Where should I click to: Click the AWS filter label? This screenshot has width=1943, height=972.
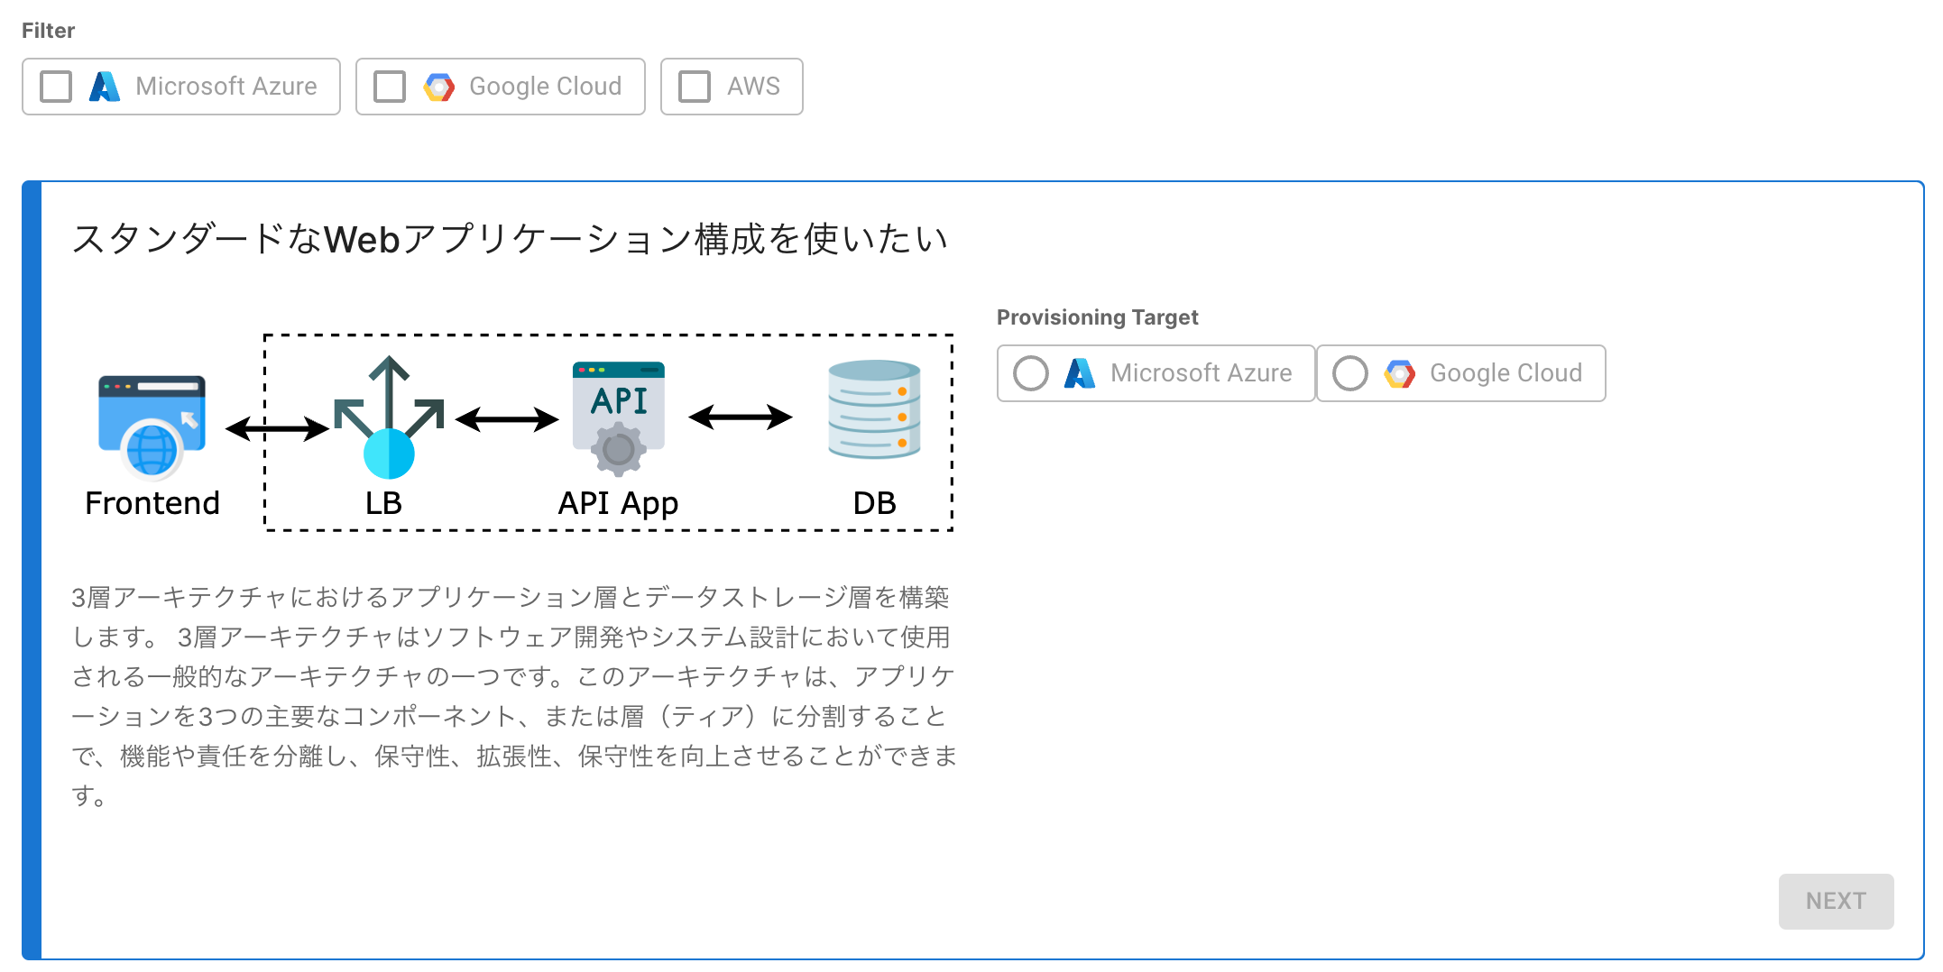753,87
